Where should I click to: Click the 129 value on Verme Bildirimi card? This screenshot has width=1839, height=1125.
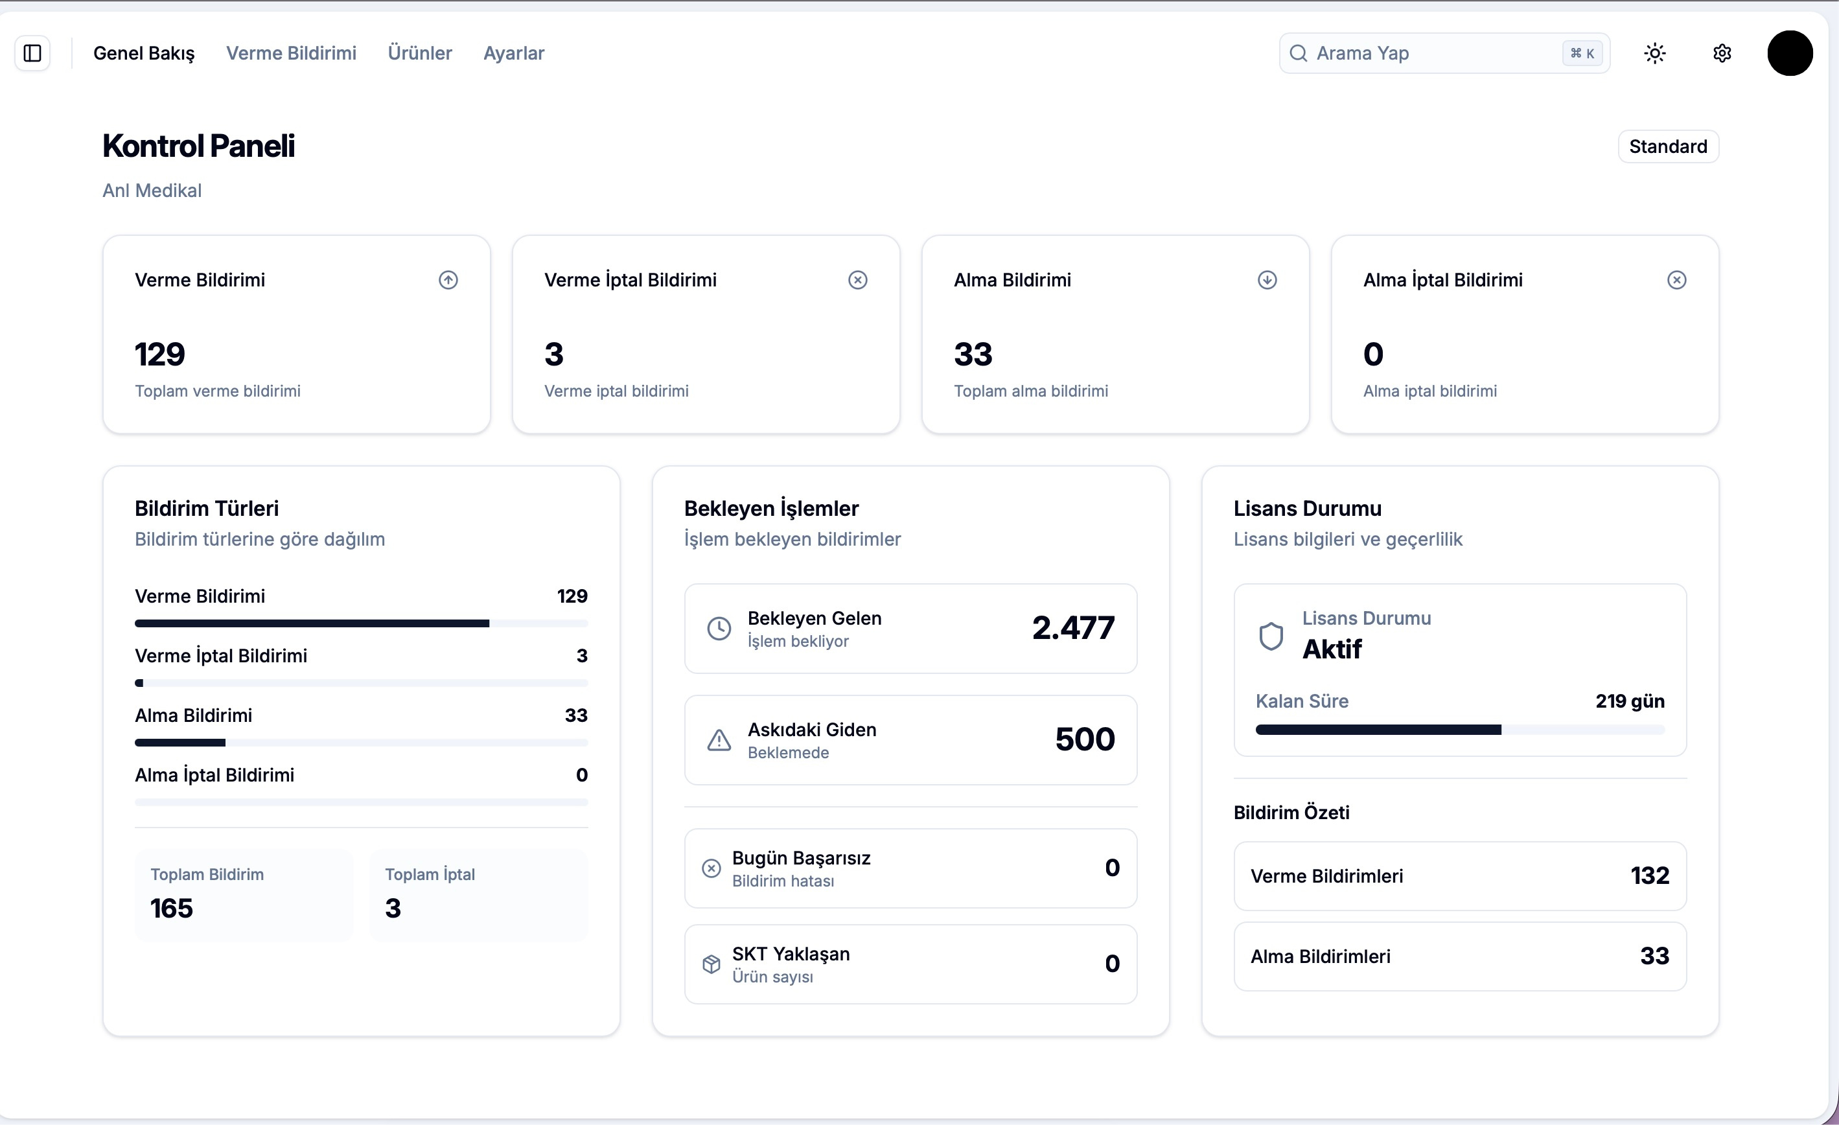(159, 354)
